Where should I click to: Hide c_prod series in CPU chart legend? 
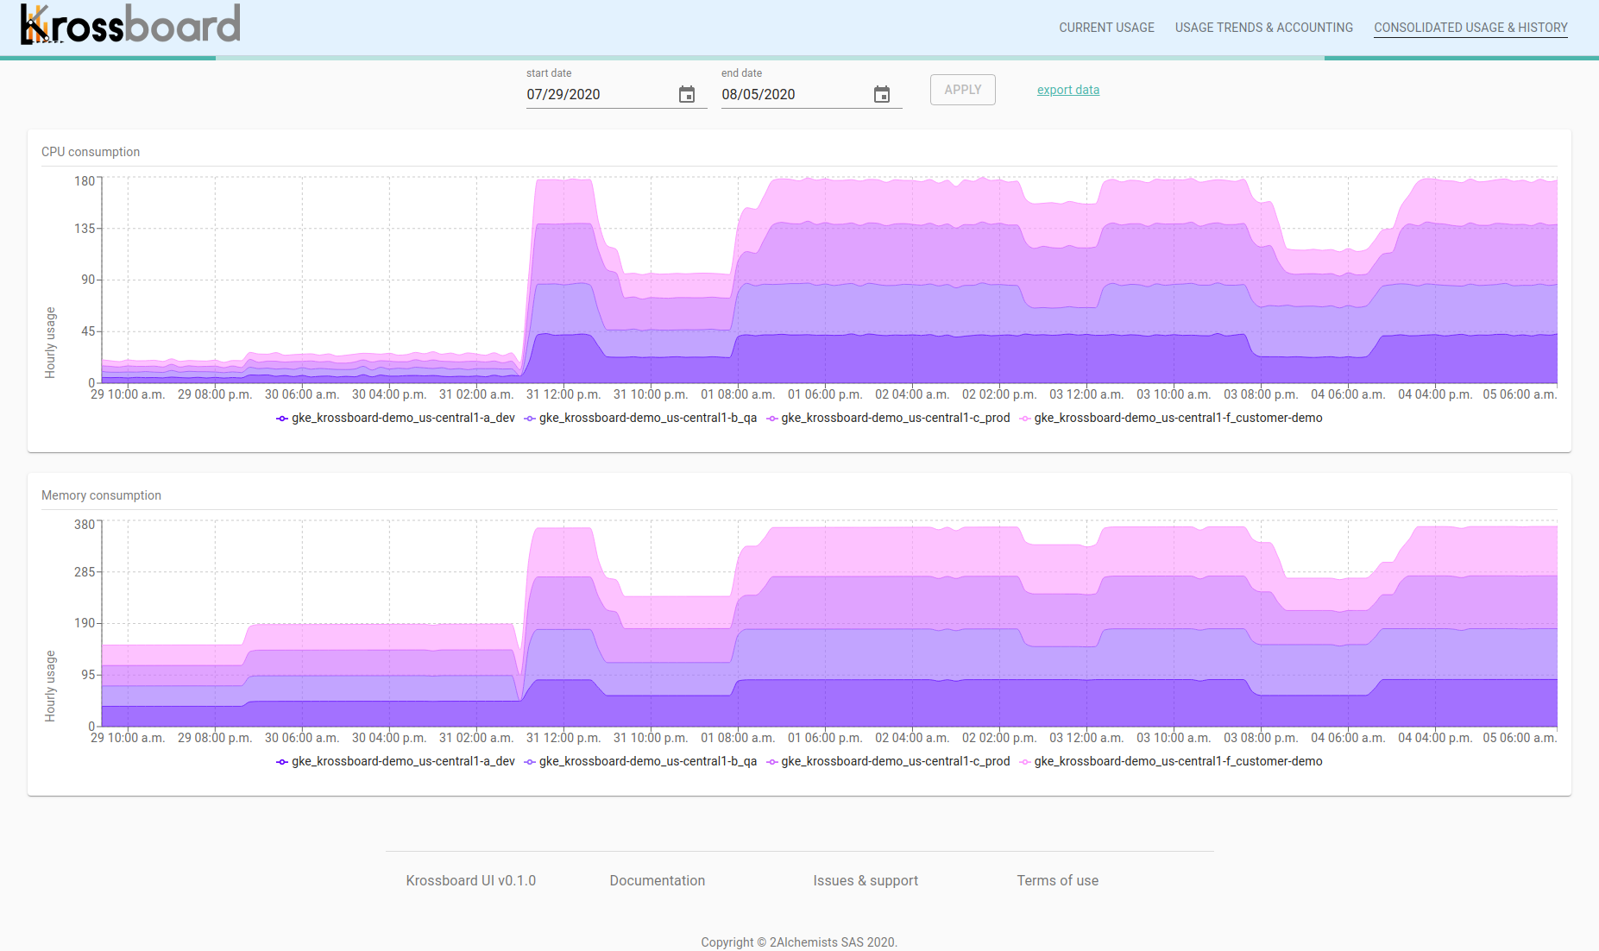click(x=888, y=419)
